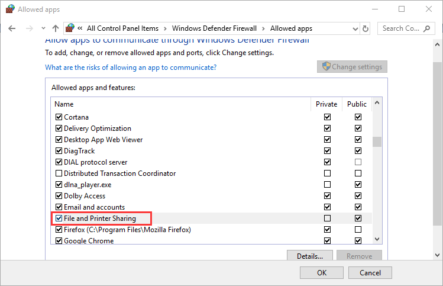443x286 pixels.
Task: Open Windows Defender Firewall breadcrumb
Action: click(214, 28)
